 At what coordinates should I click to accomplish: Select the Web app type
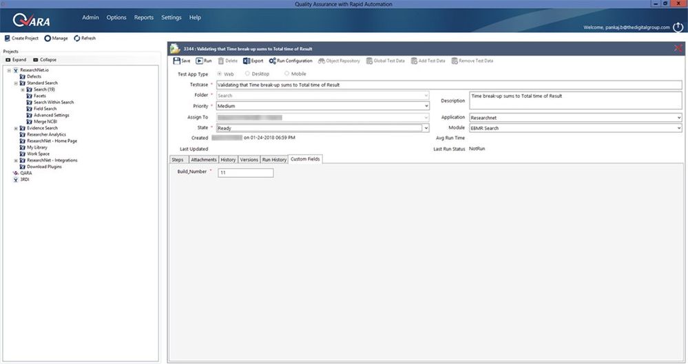(220, 74)
